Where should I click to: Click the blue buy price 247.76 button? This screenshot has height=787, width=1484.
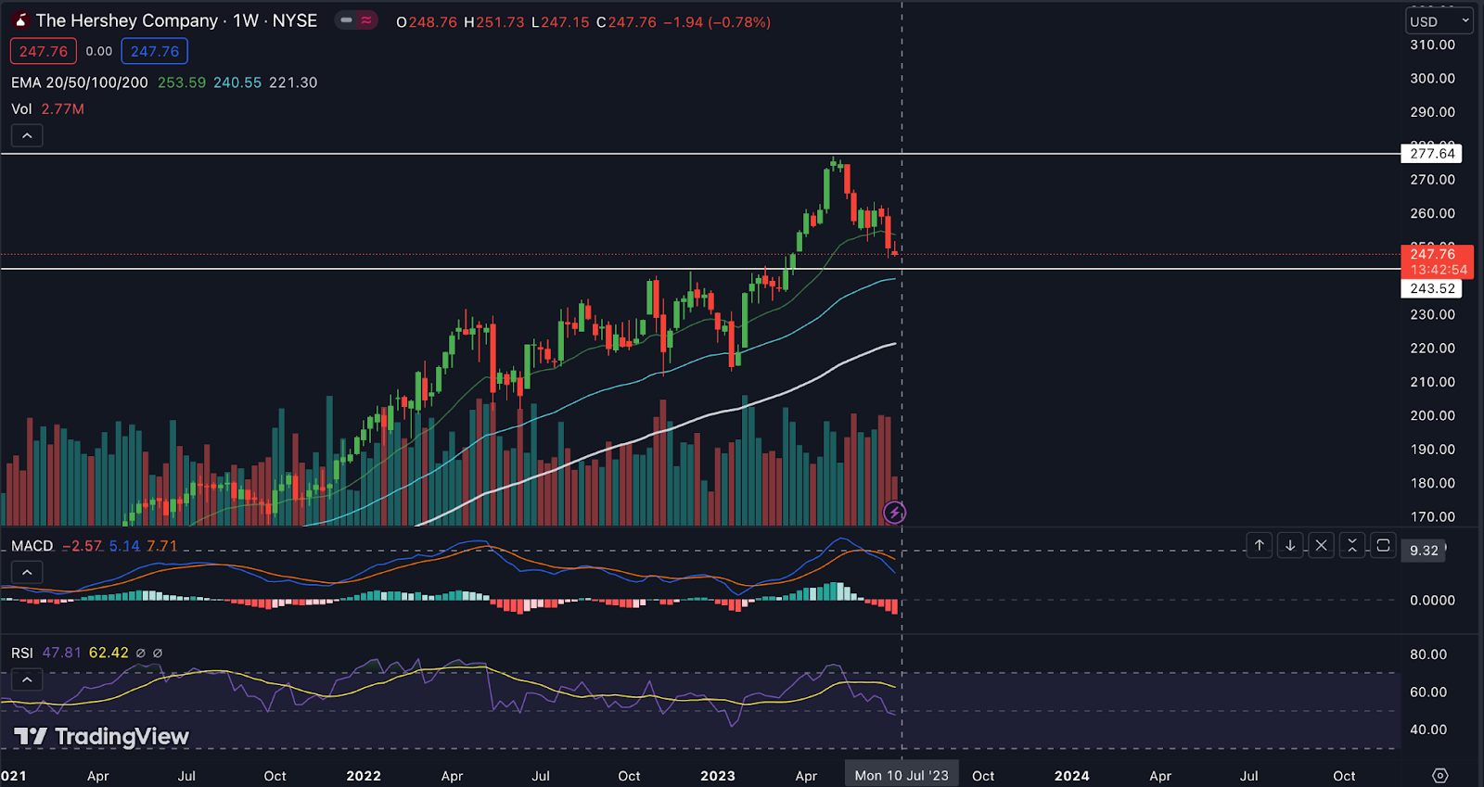[155, 52]
